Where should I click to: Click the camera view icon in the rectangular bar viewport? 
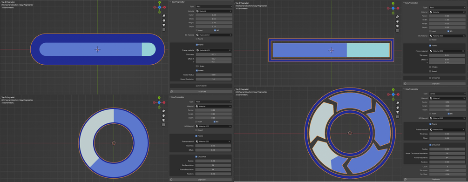click(398, 26)
